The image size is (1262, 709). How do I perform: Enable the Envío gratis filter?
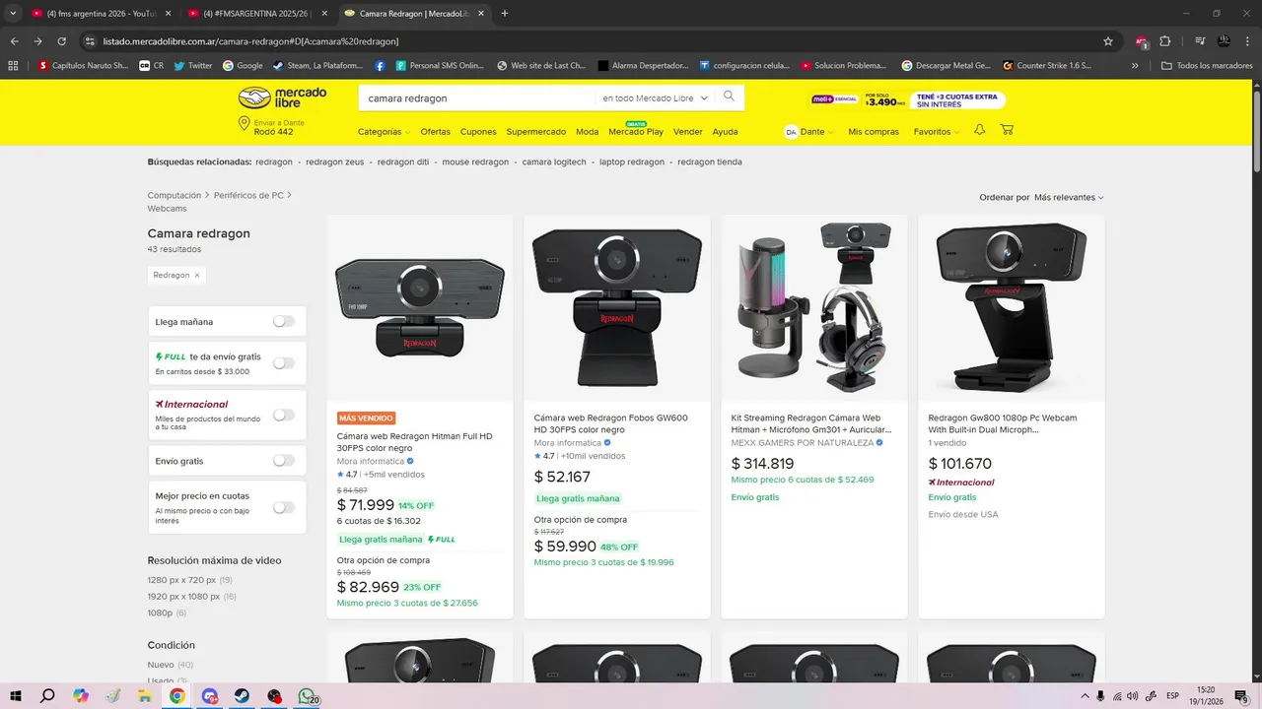click(x=284, y=460)
